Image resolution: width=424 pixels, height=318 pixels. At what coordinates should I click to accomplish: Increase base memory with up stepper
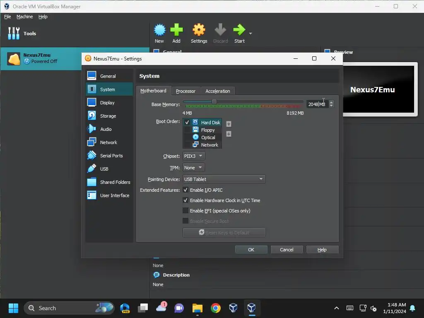(331, 102)
